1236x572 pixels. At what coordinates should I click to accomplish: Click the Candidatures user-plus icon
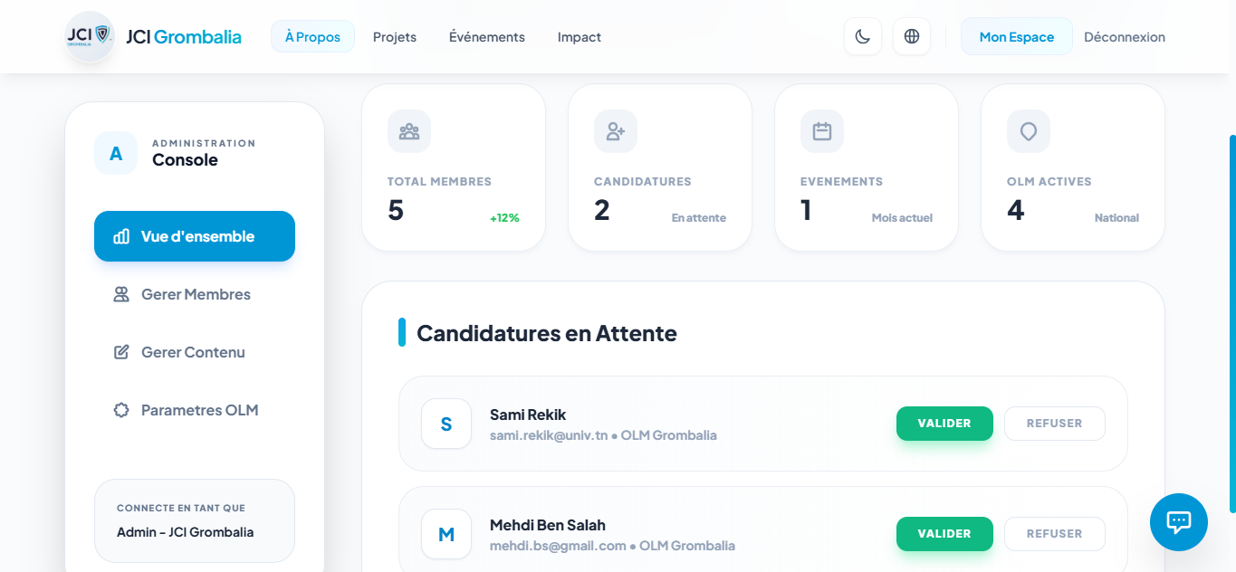pos(616,131)
